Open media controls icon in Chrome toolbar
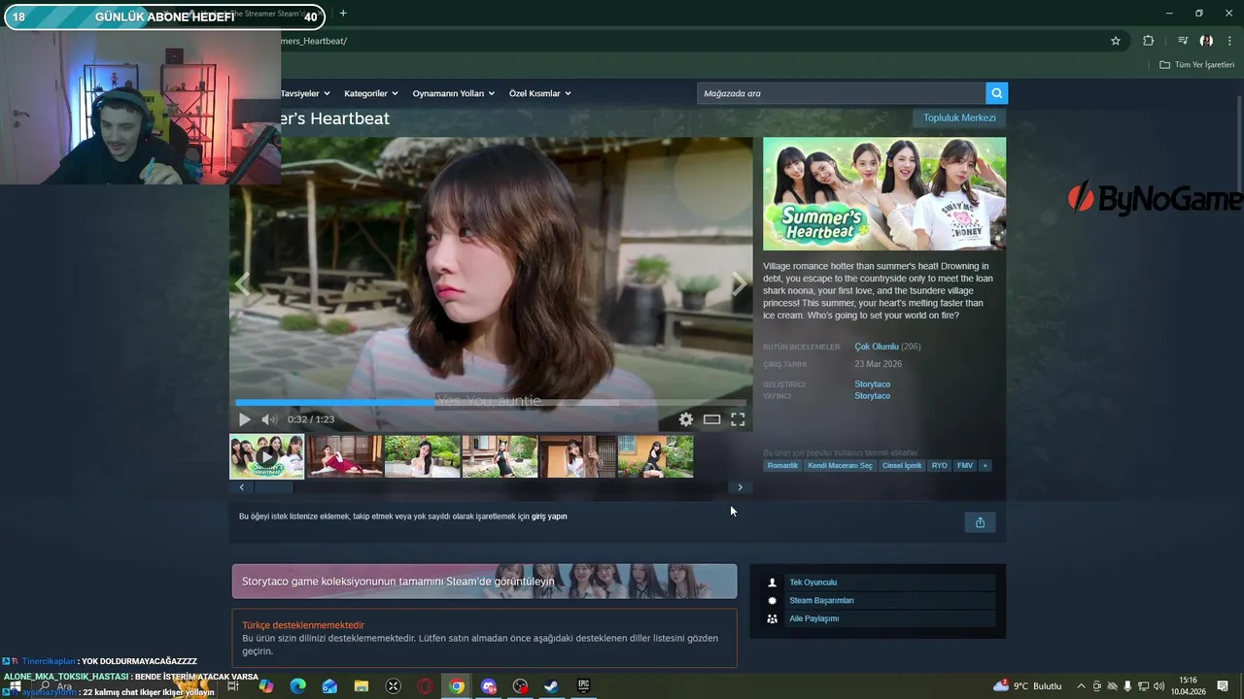Image resolution: width=1244 pixels, height=699 pixels. click(x=1183, y=41)
